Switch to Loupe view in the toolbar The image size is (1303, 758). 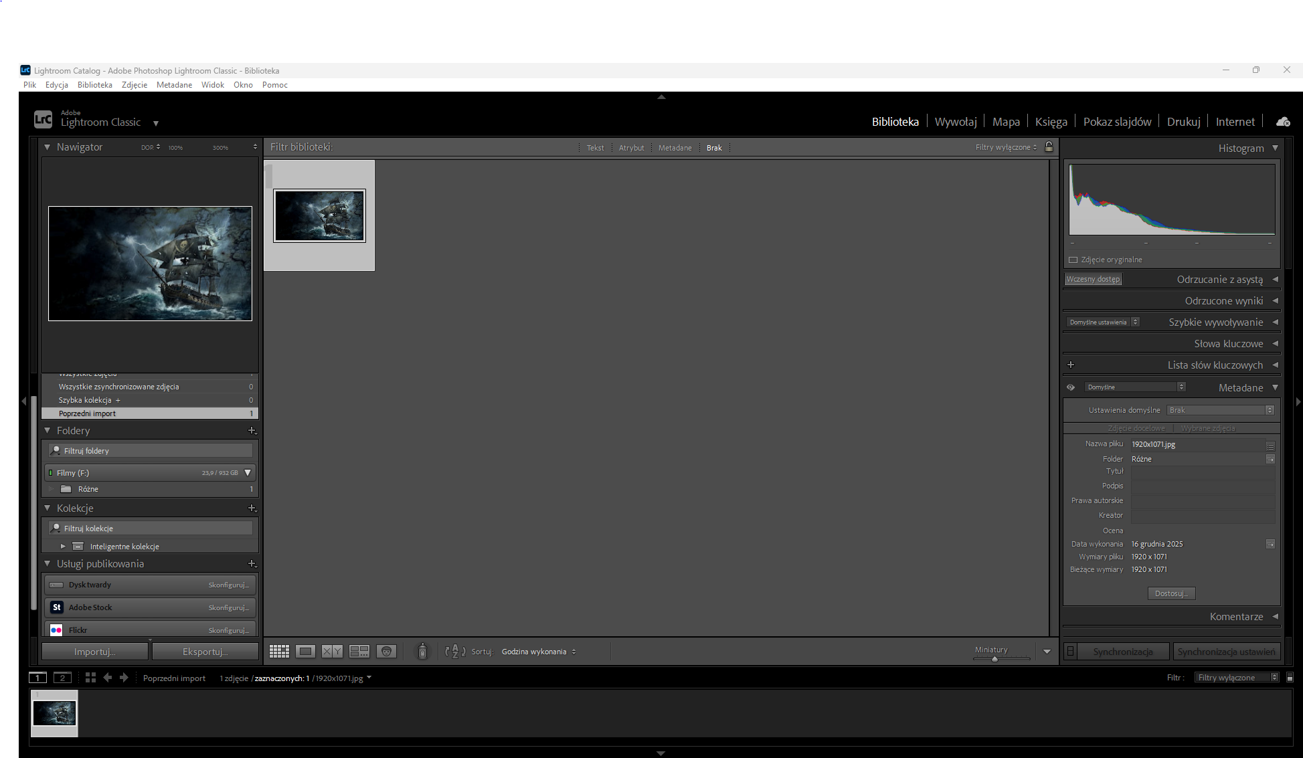point(305,652)
